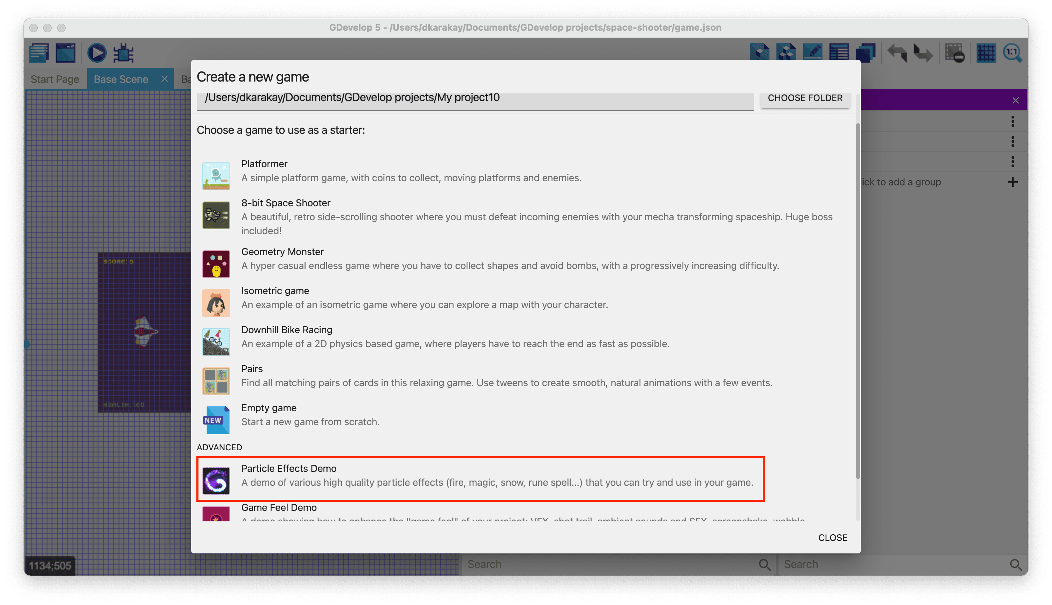The height and width of the screenshot is (605, 1052).
Task: Select the Platformer starter thumbnail
Action: tap(216, 176)
